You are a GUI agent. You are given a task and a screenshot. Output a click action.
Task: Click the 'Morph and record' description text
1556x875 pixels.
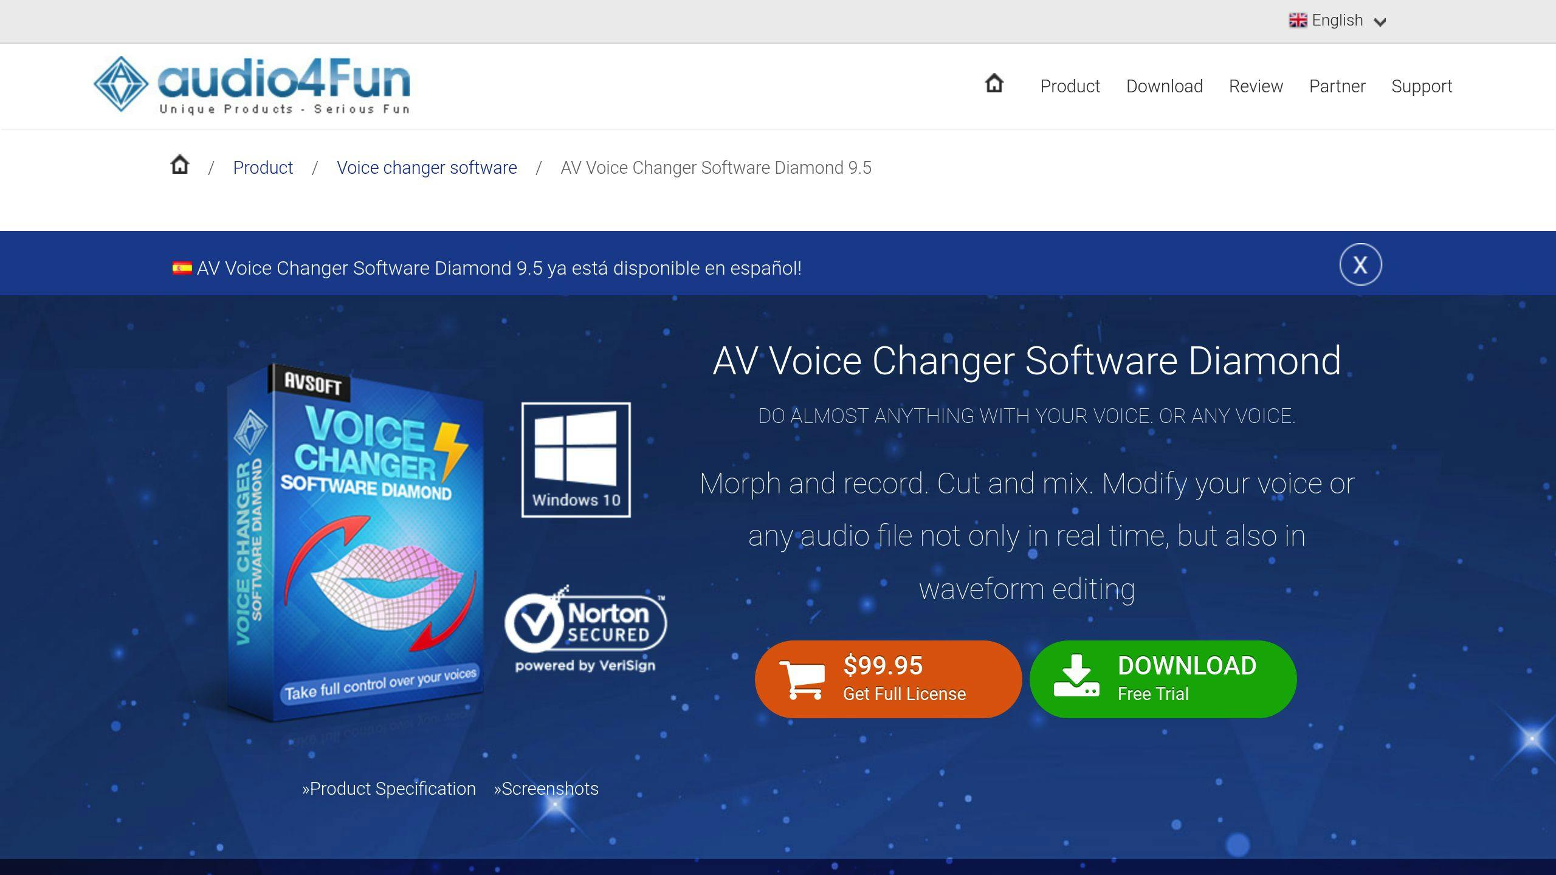point(1027,536)
